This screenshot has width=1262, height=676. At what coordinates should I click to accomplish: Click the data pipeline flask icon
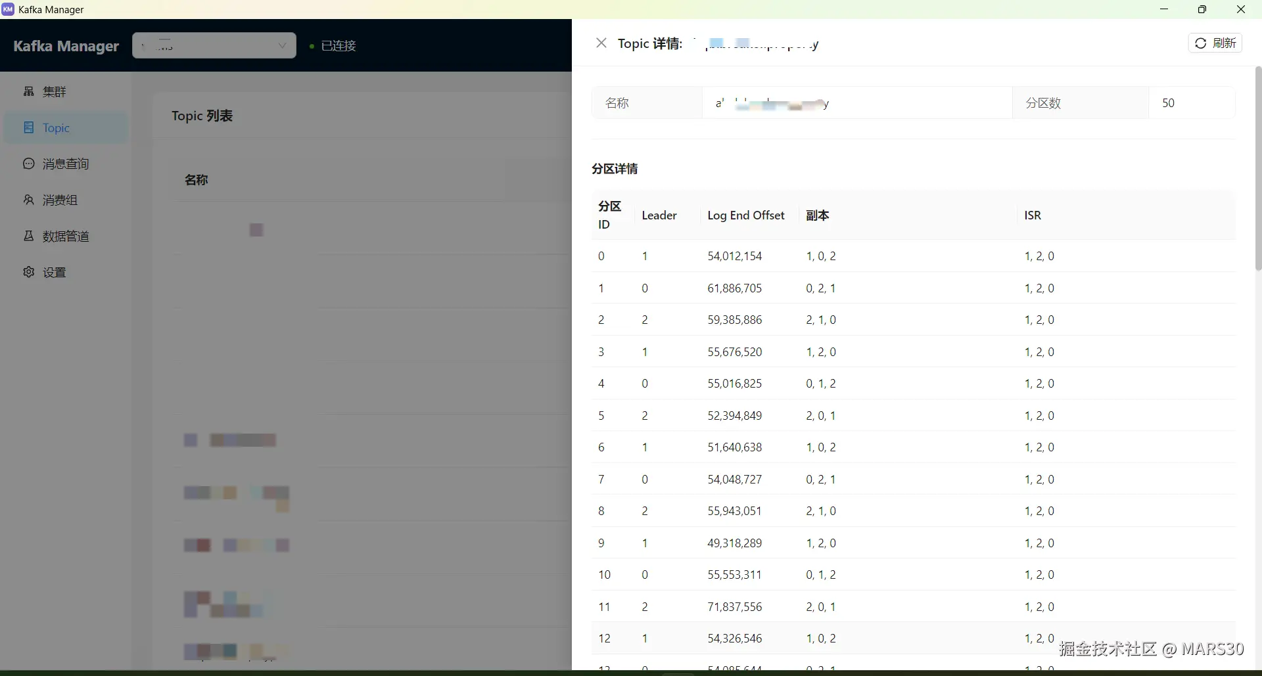[x=29, y=236]
